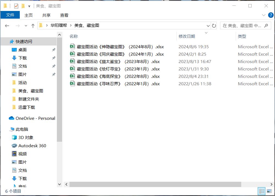
Task: Open pinned 下载 under Quick access
Action: [x=23, y=58]
